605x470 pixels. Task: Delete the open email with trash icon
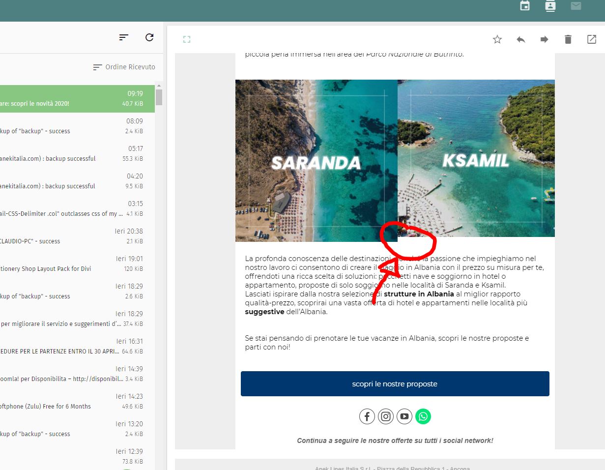pyautogui.click(x=568, y=39)
